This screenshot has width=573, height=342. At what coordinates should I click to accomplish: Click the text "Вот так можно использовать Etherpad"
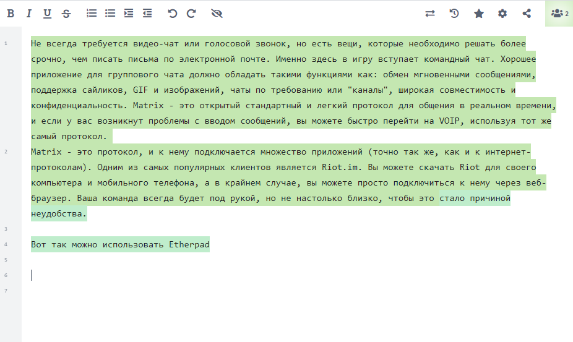[120, 245]
